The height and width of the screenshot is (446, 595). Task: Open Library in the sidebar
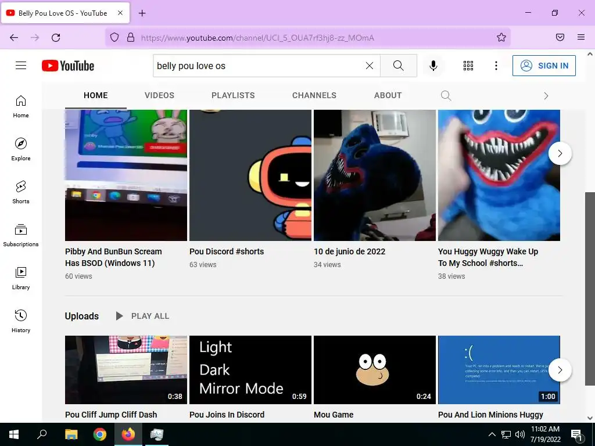coord(21,278)
